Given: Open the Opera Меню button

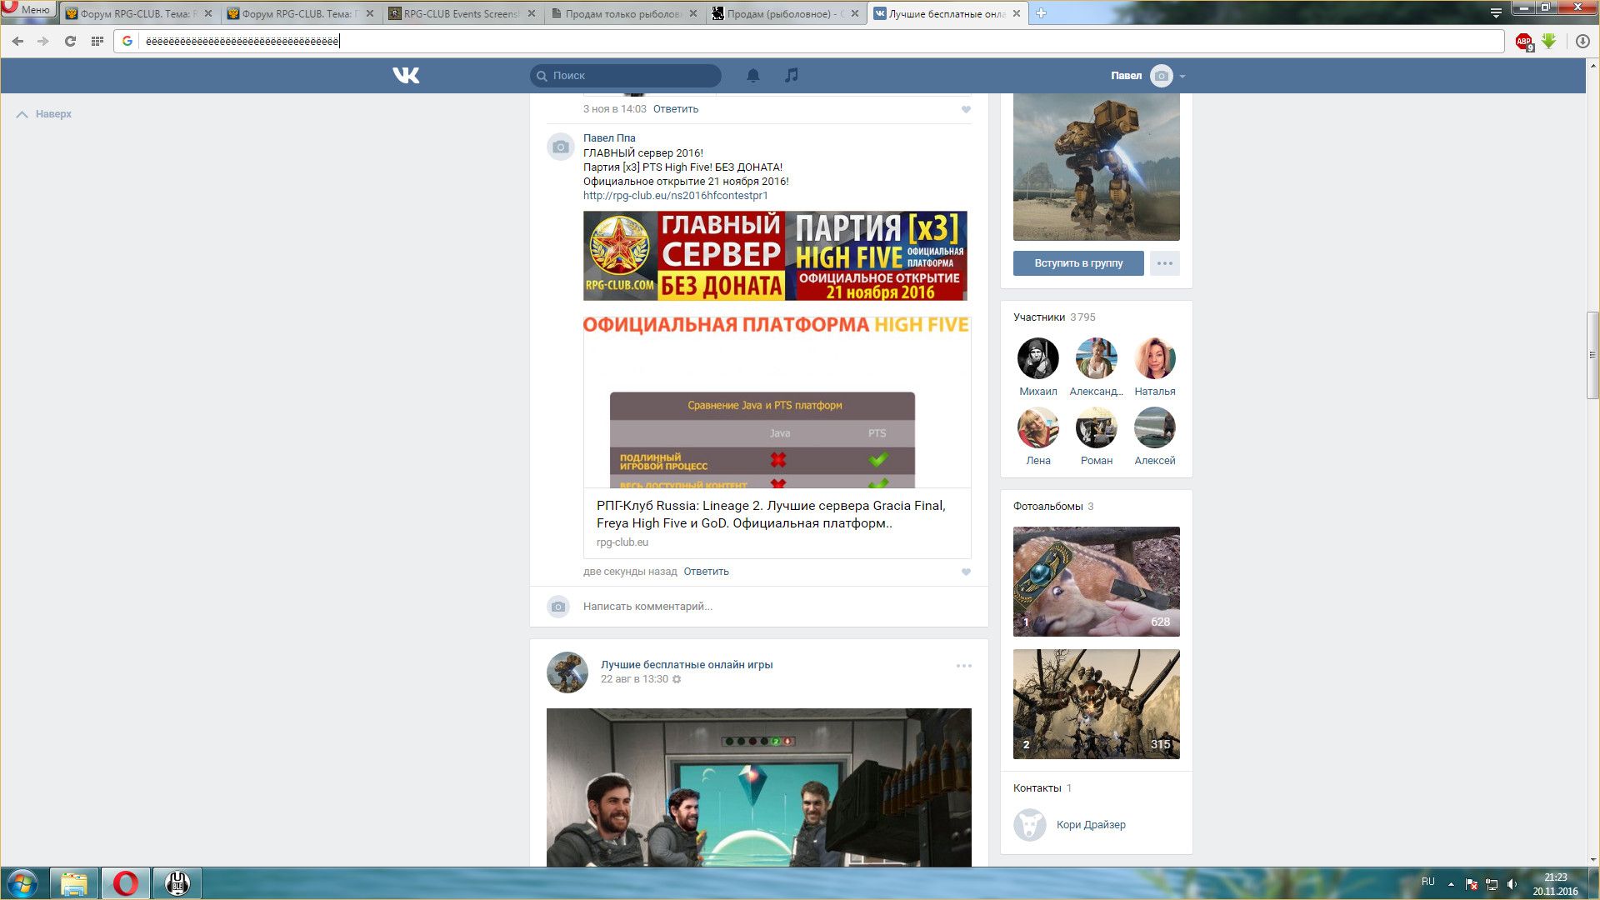Looking at the screenshot, I should click(28, 10).
